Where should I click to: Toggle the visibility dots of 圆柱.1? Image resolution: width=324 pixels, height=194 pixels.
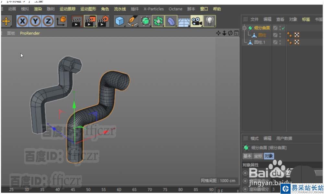(x=280, y=42)
